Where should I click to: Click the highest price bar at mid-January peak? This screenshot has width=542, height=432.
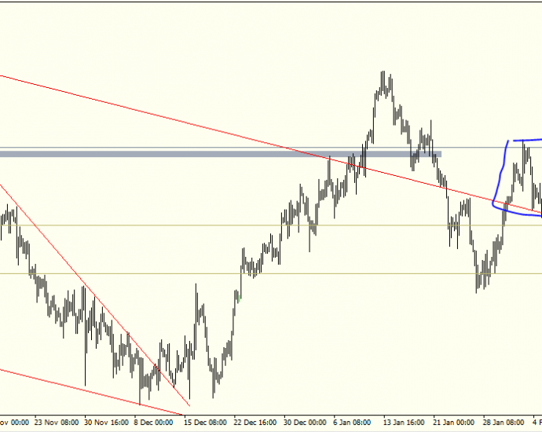click(383, 83)
